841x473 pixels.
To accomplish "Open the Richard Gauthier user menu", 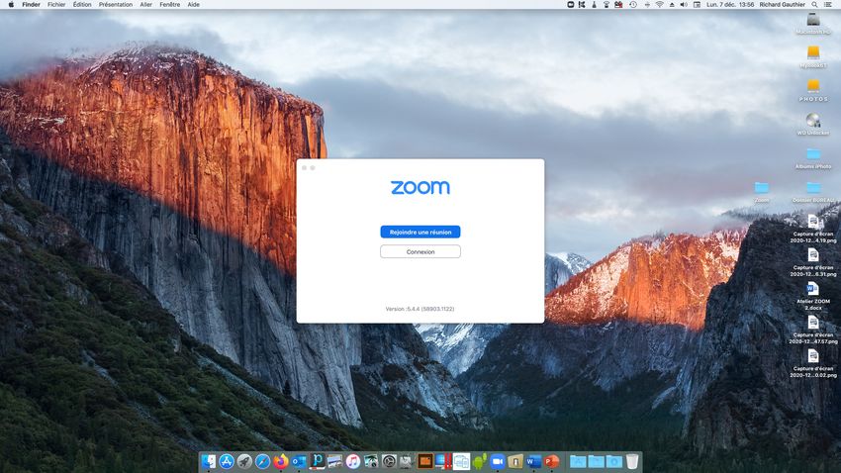I will pos(782,5).
